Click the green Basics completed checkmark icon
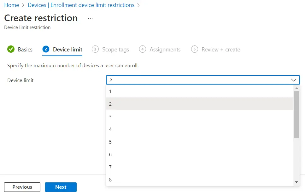This screenshot has height=195, width=305. (x=11, y=49)
